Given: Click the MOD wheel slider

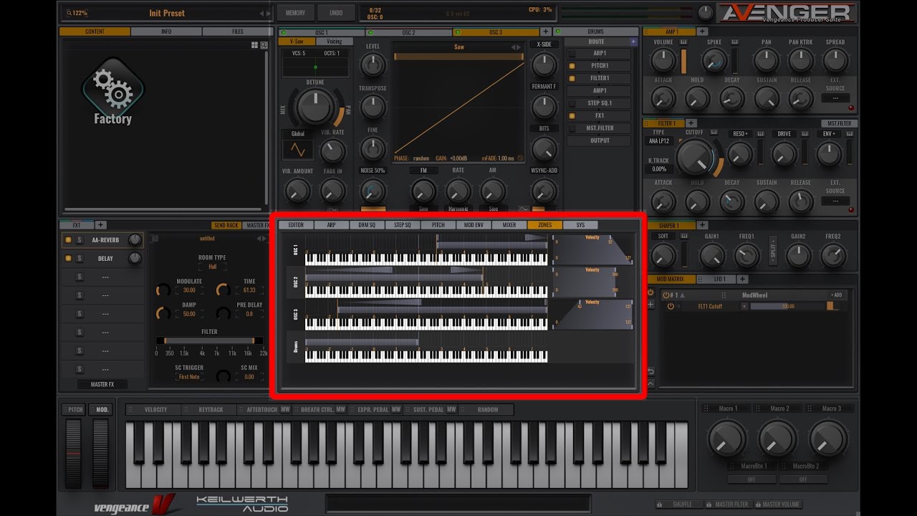Looking at the screenshot, I should click(101, 454).
